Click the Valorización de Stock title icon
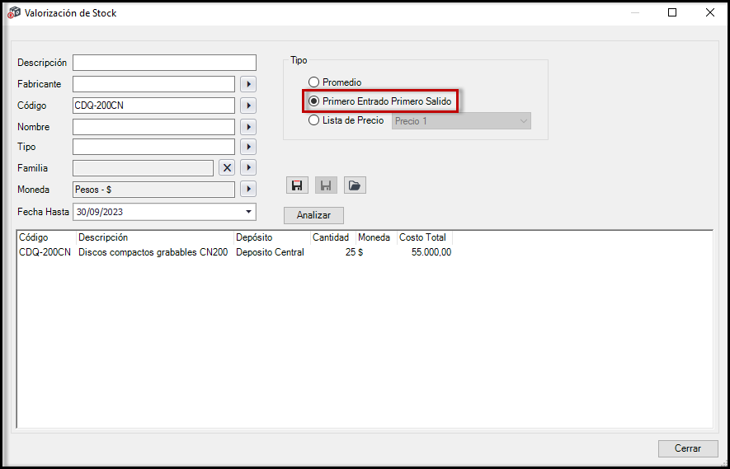This screenshot has height=469, width=730. tap(14, 12)
